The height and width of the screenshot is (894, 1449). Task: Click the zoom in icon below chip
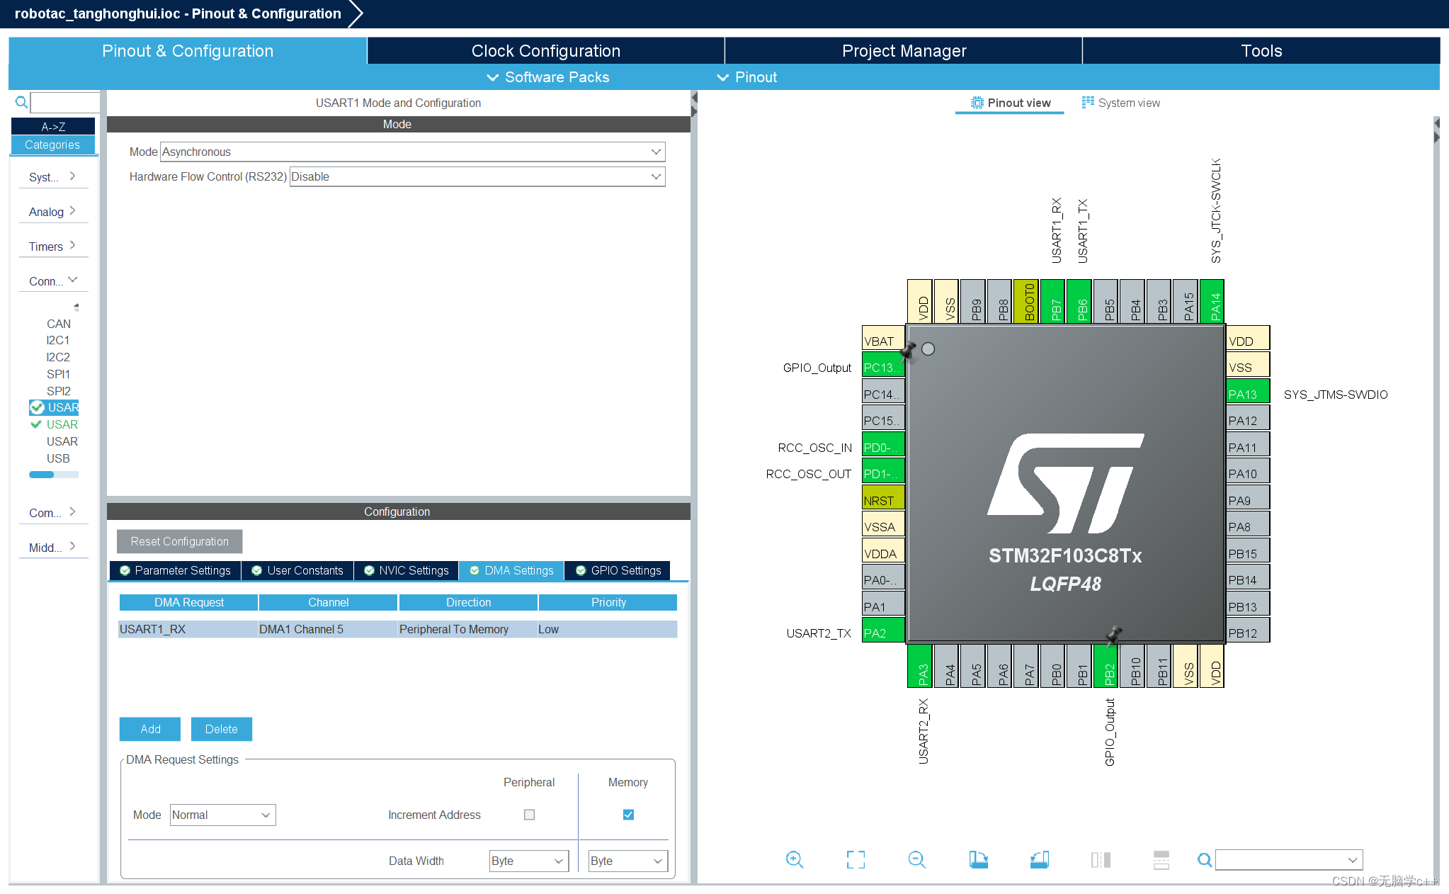[795, 859]
